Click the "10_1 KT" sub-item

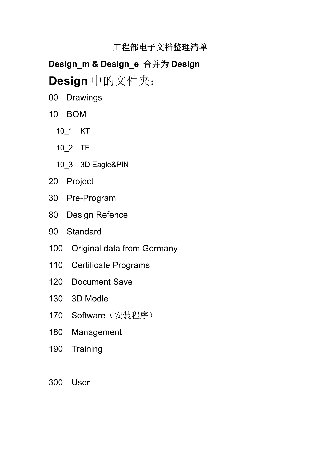pos(73,131)
